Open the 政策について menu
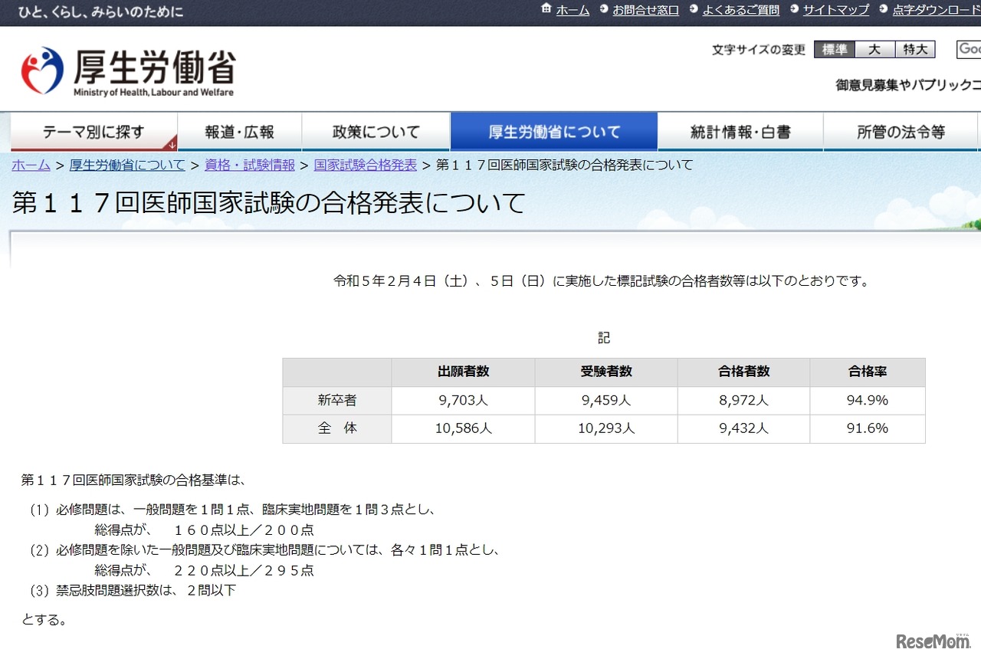 pyautogui.click(x=376, y=132)
